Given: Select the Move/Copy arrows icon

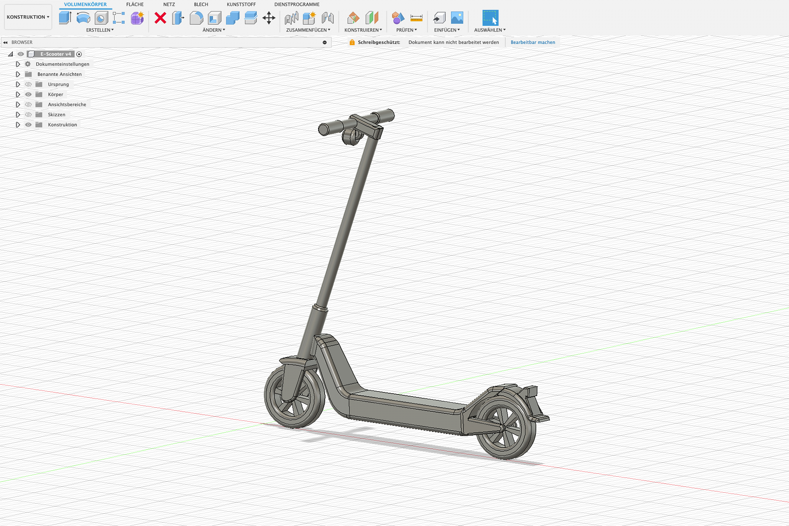Looking at the screenshot, I should 269,18.
